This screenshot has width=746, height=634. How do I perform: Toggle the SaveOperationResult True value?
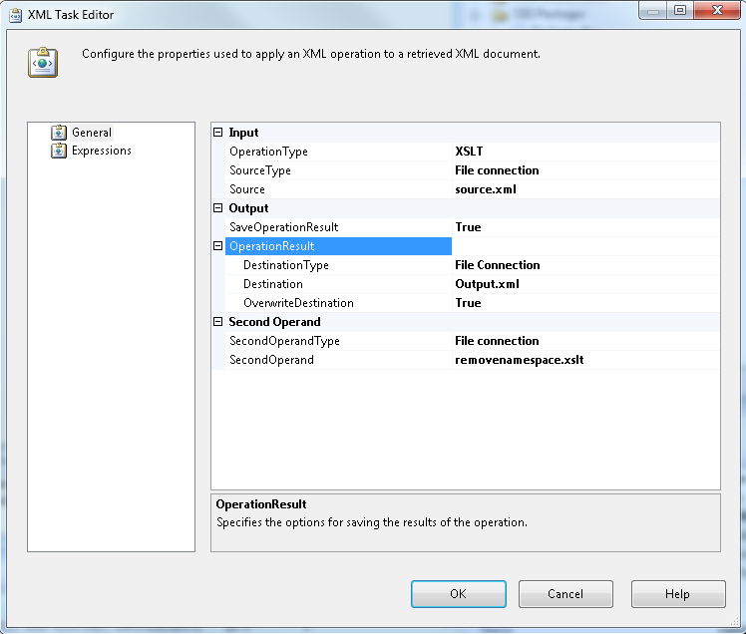pyautogui.click(x=469, y=227)
